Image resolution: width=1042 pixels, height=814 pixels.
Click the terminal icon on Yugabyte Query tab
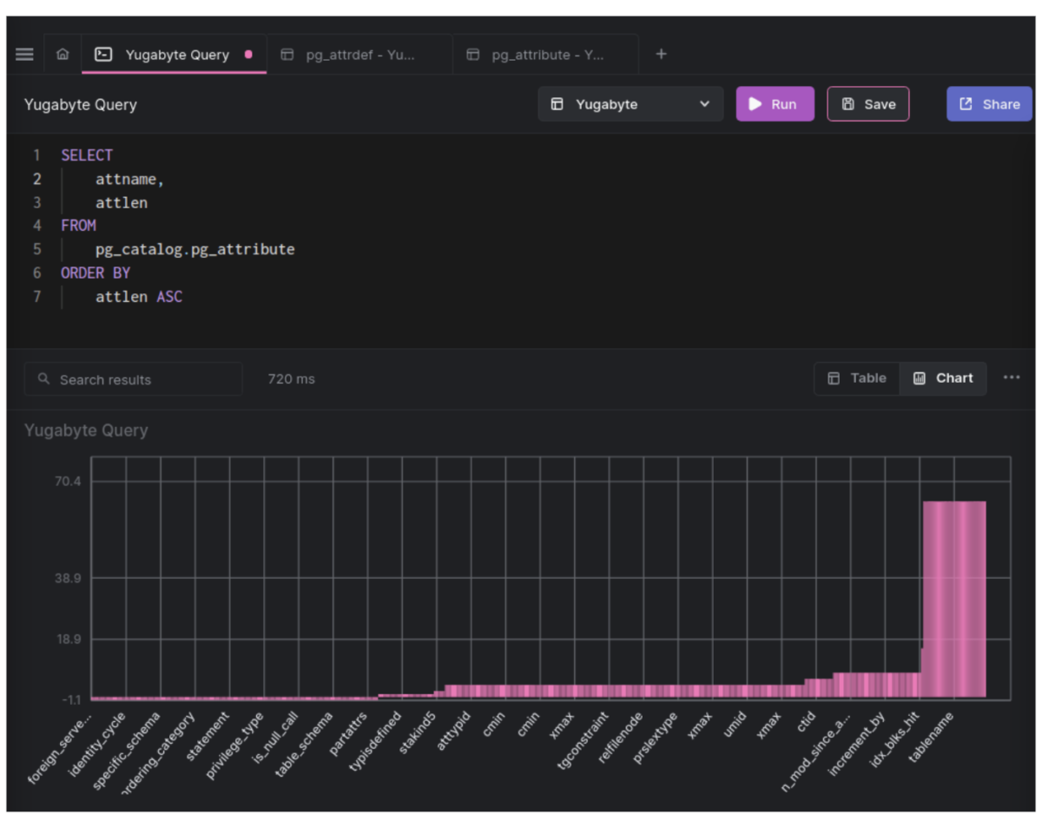104,54
